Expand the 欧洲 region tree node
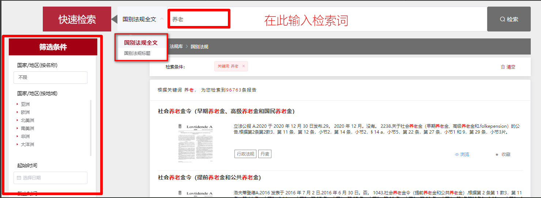 point(17,112)
